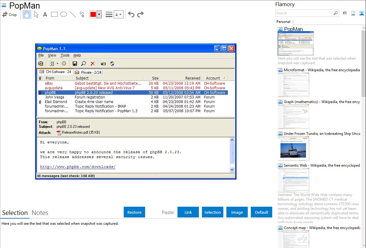Viewport: 366px width, 248px height.
Task: Click the Image paste button
Action: pyautogui.click(x=237, y=212)
